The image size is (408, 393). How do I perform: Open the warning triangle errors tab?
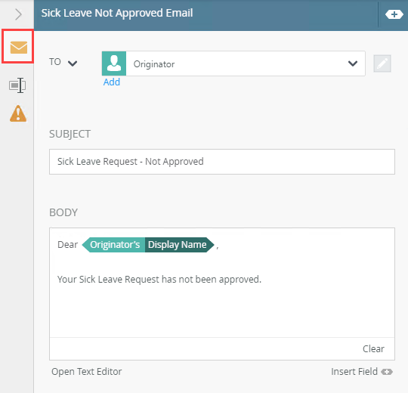(x=18, y=113)
